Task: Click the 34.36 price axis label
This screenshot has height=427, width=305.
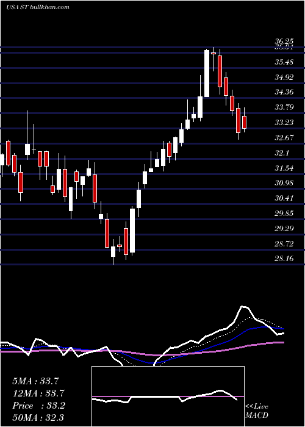Action: pos(284,92)
